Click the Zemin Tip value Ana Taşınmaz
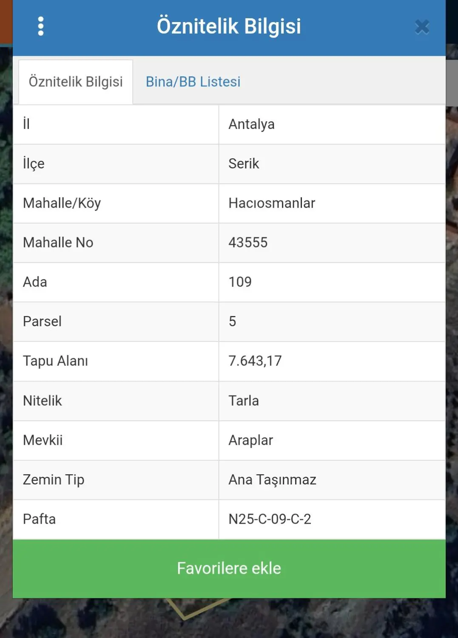 tap(273, 480)
